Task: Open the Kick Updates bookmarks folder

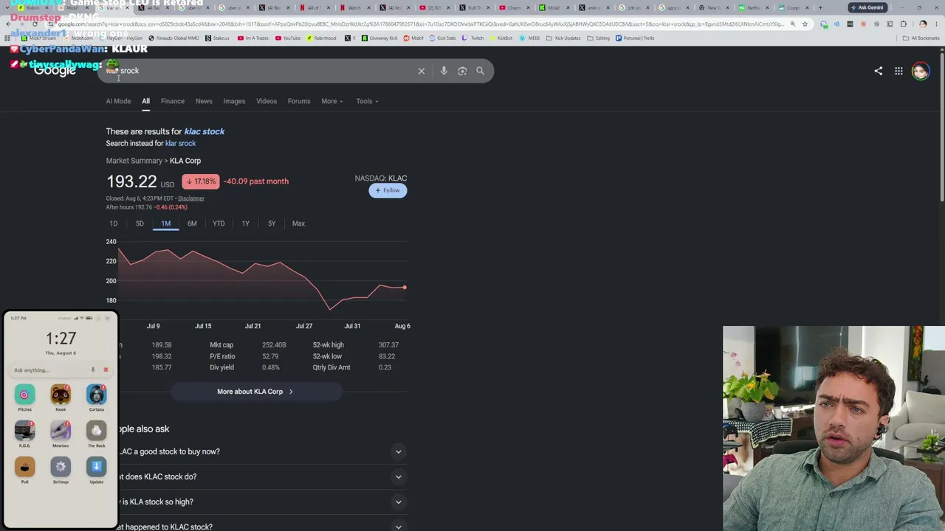Action: 563,38
